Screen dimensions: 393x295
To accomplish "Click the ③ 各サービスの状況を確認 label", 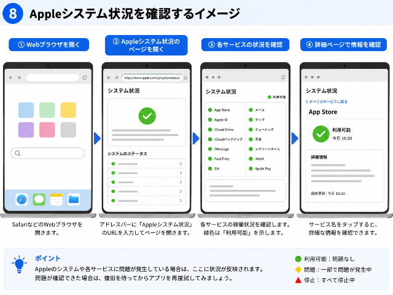I will (x=246, y=45).
